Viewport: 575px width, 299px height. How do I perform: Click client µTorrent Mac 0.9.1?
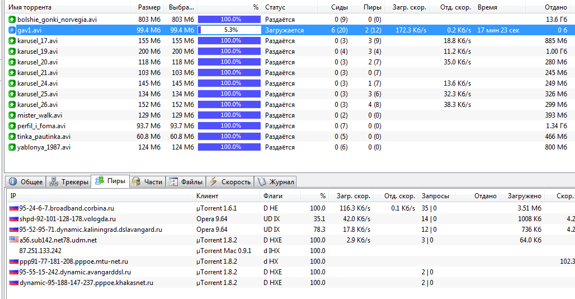tap(224, 251)
